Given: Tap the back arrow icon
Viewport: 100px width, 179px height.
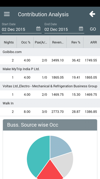Looking at the screenshot, I should pos(92,14).
